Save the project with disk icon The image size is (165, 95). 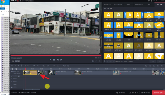tap(154, 66)
